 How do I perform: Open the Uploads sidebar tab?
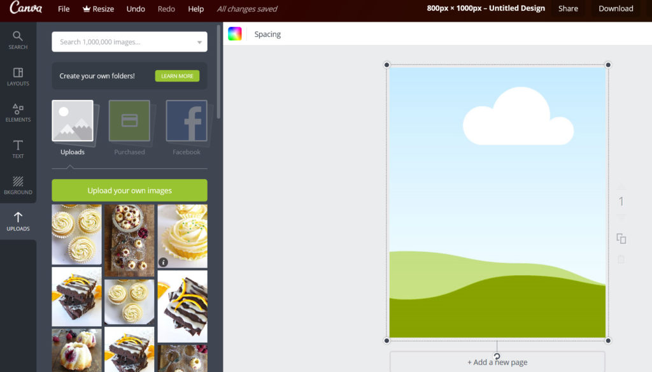pyautogui.click(x=18, y=222)
